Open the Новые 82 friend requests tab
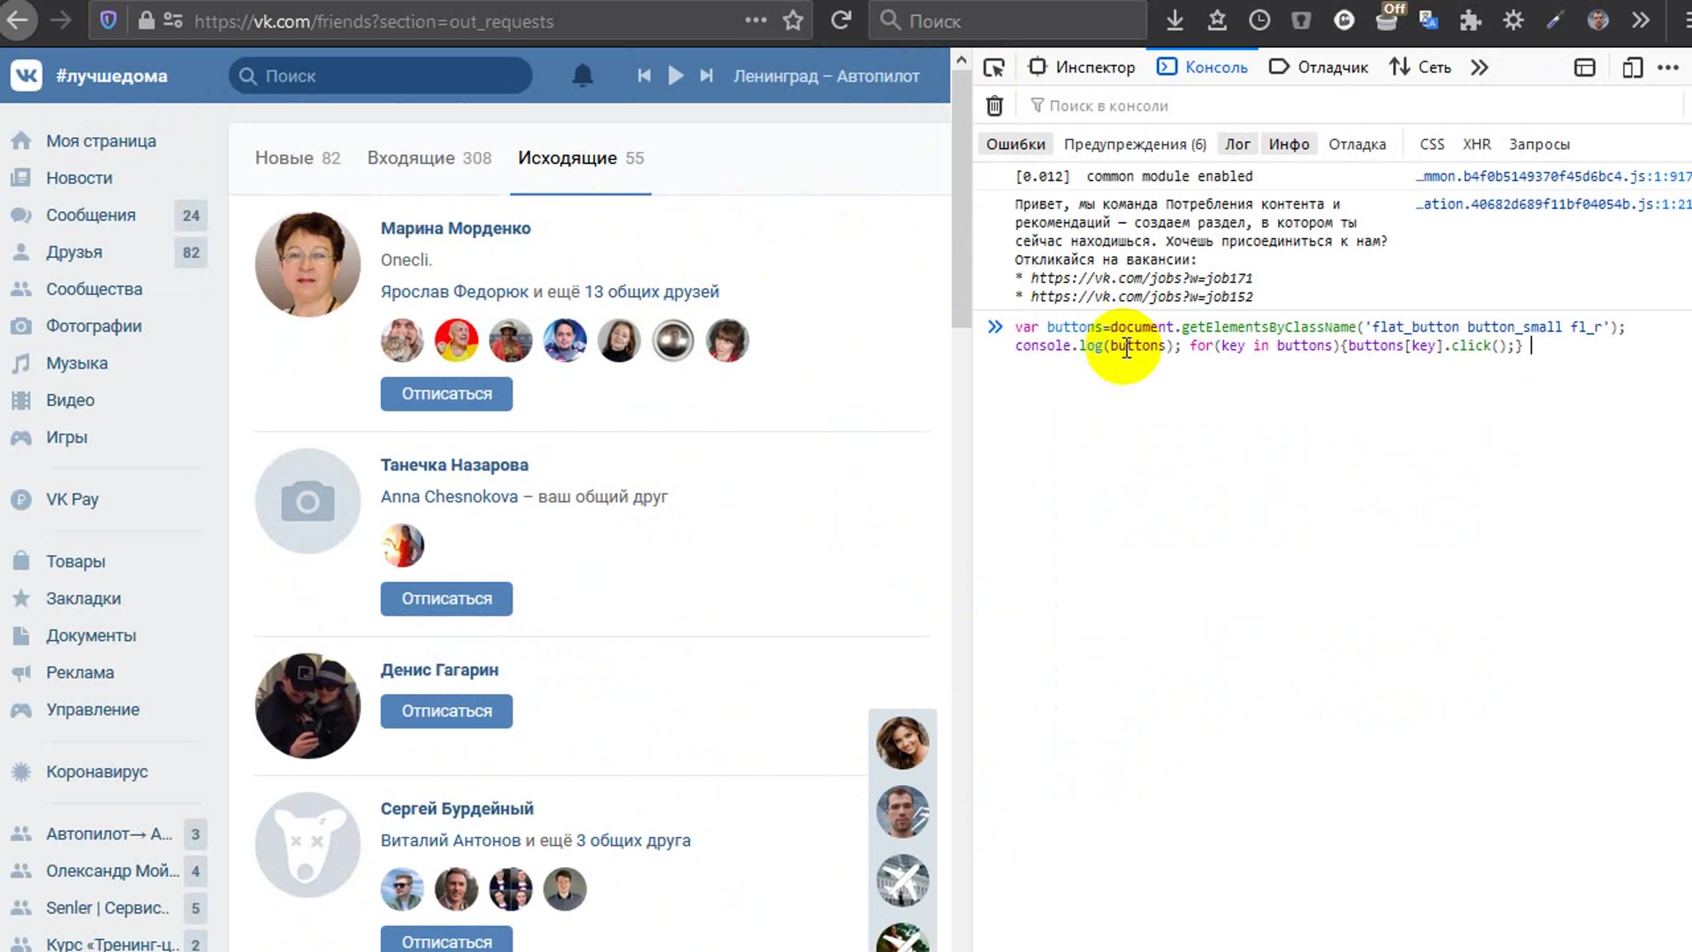 (x=297, y=158)
